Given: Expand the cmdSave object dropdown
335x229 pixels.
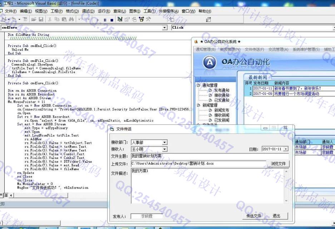Looking at the screenshot, I should tap(164, 28).
